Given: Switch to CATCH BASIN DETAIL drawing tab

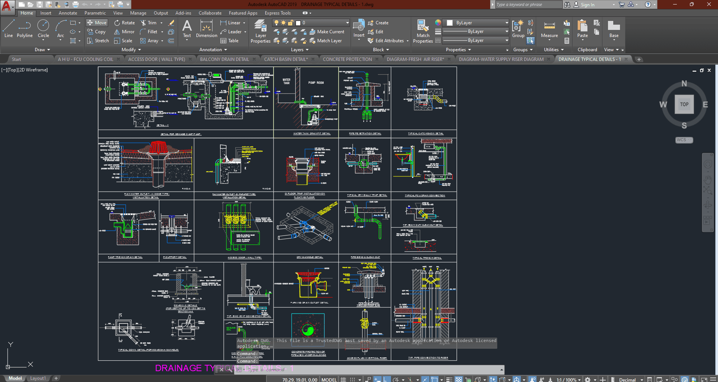Looking at the screenshot, I should [x=286, y=59].
